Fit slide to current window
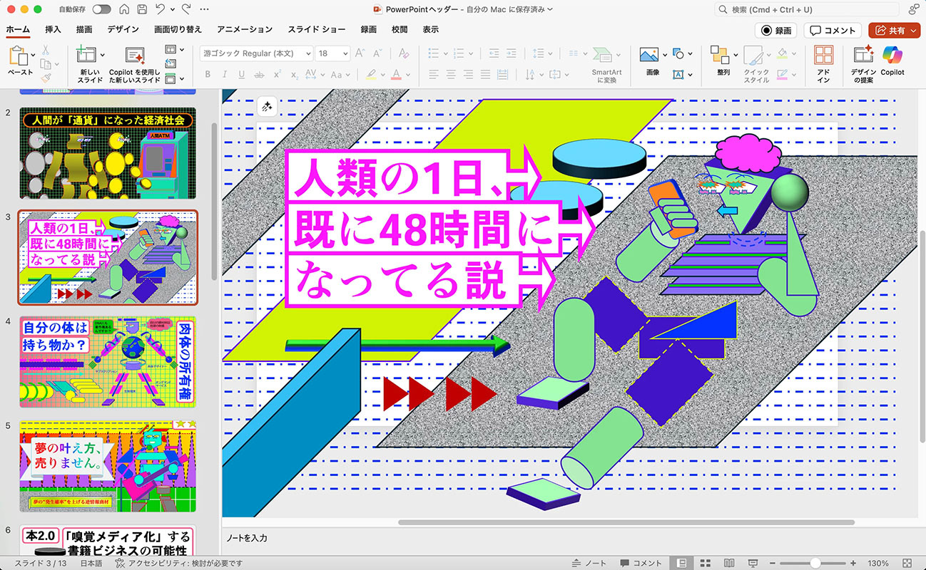Image resolution: width=926 pixels, height=570 pixels. [907, 563]
